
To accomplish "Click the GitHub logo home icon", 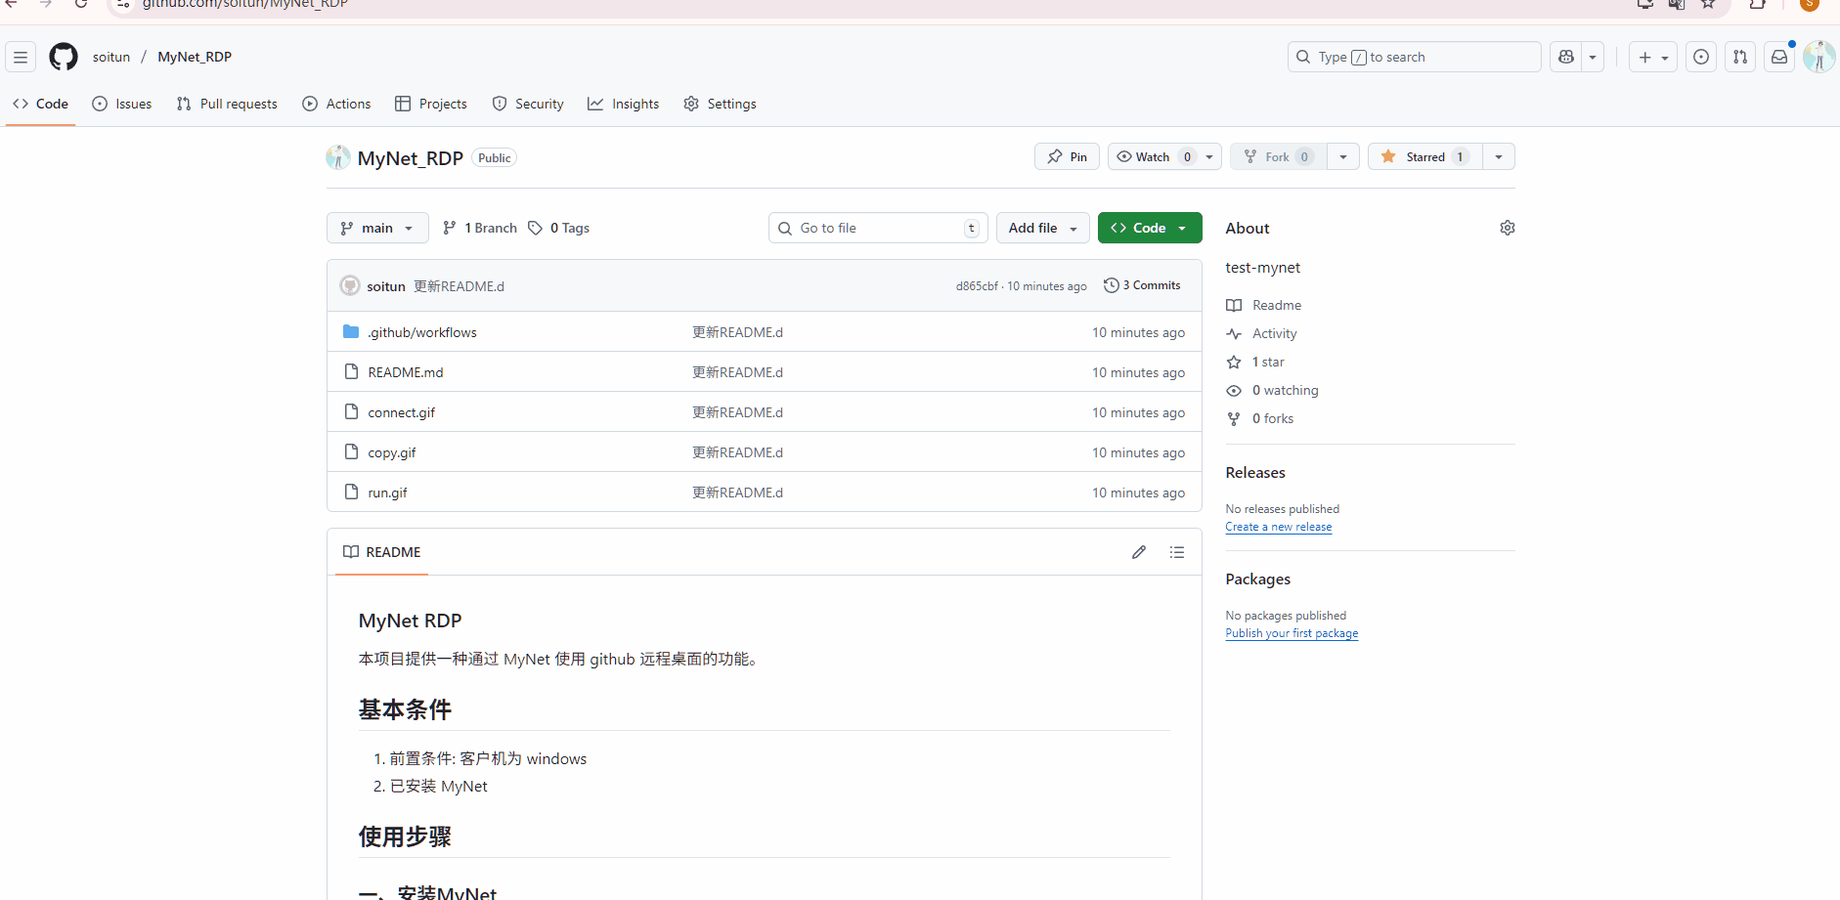I will (64, 57).
